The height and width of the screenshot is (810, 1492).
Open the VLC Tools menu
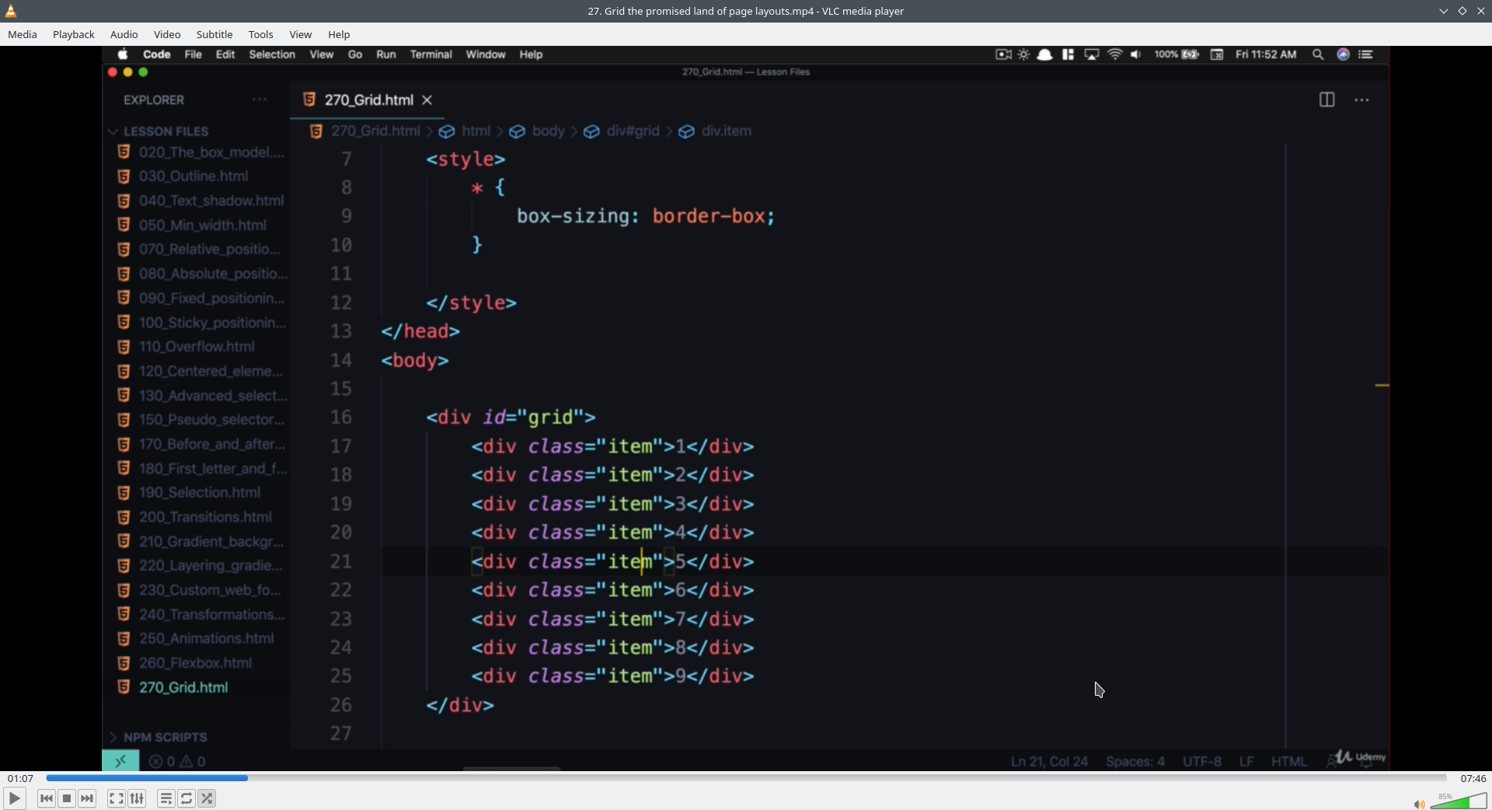pos(261,34)
